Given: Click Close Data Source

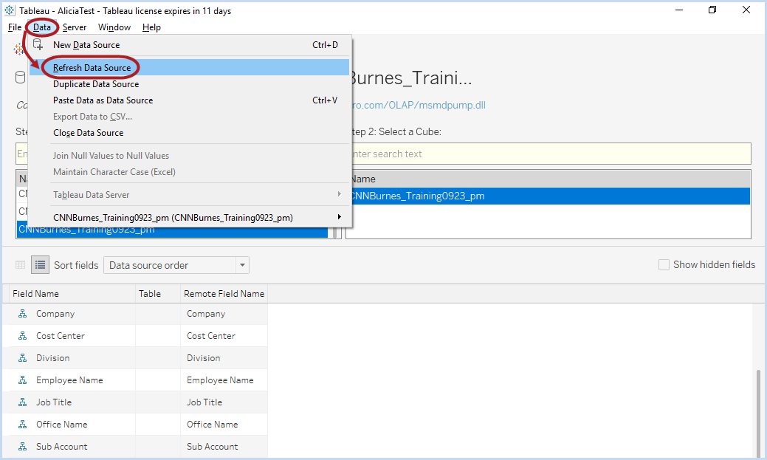Looking at the screenshot, I should click(189, 133).
